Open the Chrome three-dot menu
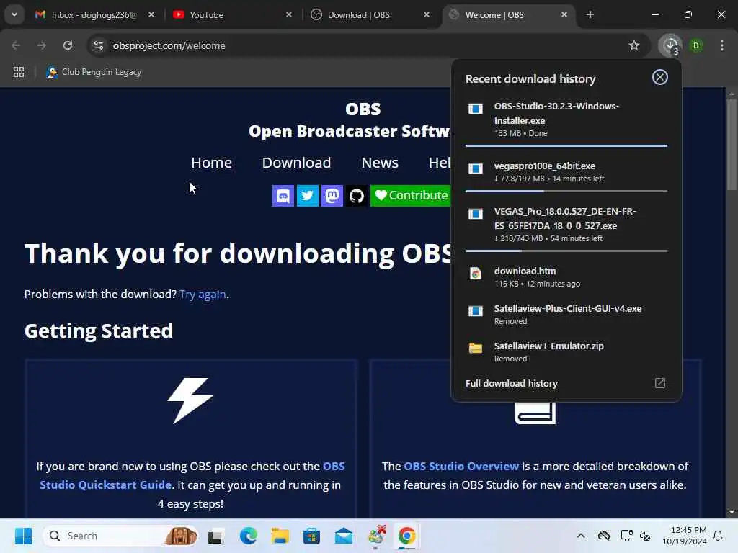The image size is (738, 553). [722, 45]
